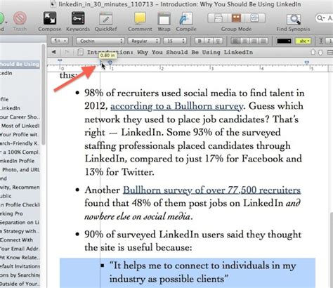This screenshot has width=333, height=288.
Task: Align text left
Action: tap(235, 41)
